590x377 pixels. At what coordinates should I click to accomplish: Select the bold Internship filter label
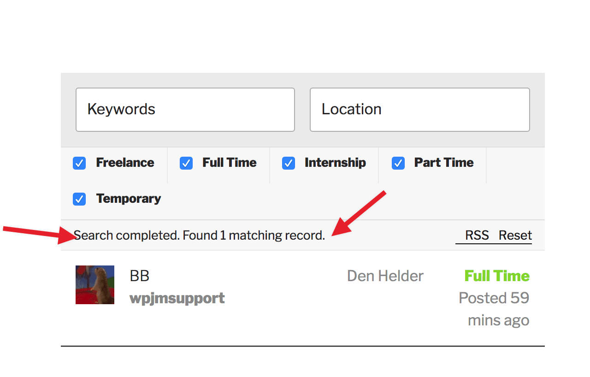click(x=335, y=163)
